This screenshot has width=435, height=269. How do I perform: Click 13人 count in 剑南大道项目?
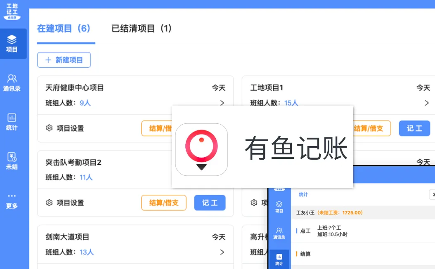click(87, 252)
